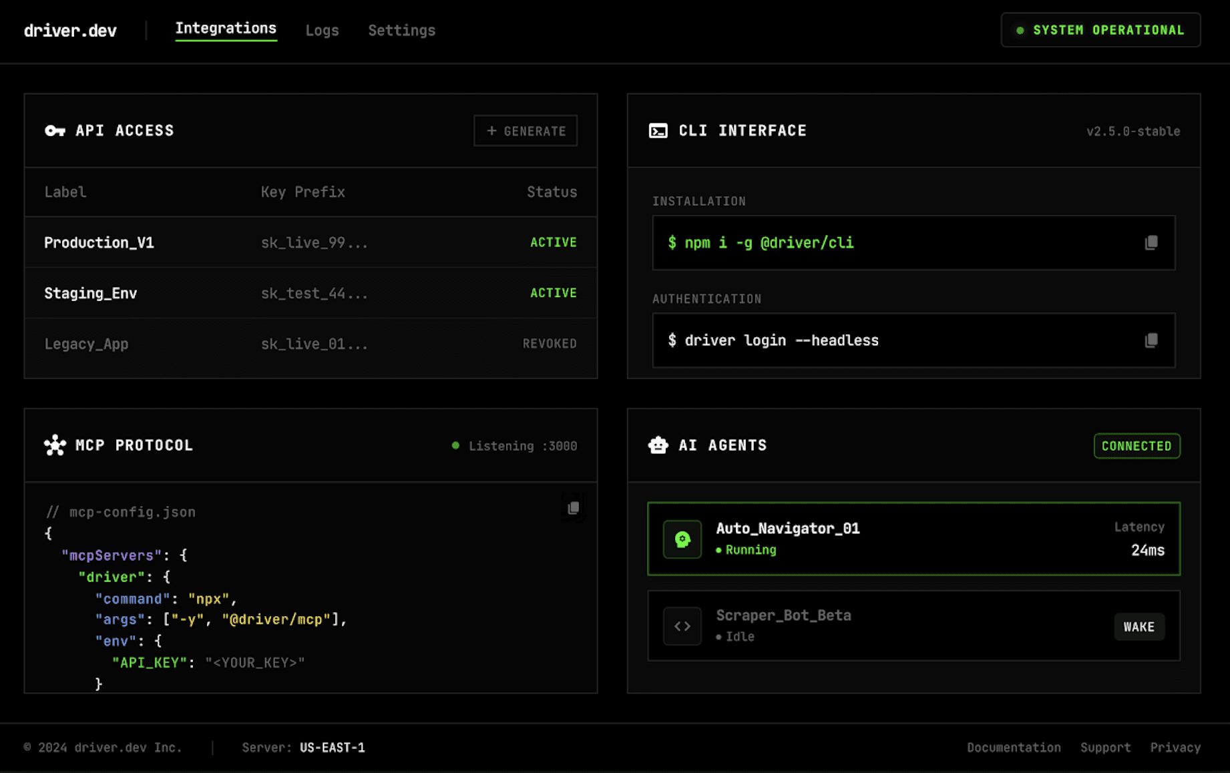Click the Label column header
The height and width of the screenshot is (773, 1230).
pos(65,192)
